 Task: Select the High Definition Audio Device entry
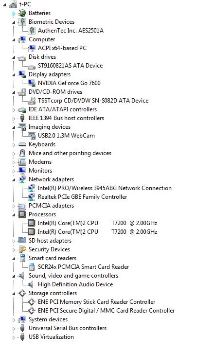75,284
